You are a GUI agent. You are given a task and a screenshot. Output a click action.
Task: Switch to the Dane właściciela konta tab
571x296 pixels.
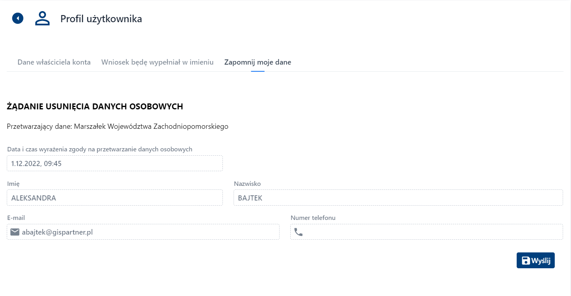[x=54, y=62]
